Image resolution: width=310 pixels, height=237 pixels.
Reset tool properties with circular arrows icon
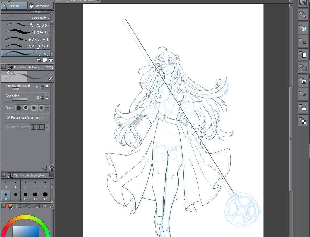point(45,168)
